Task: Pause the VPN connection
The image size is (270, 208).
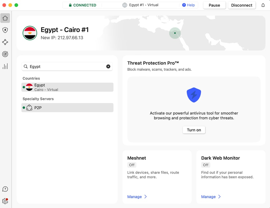Action: [214, 5]
